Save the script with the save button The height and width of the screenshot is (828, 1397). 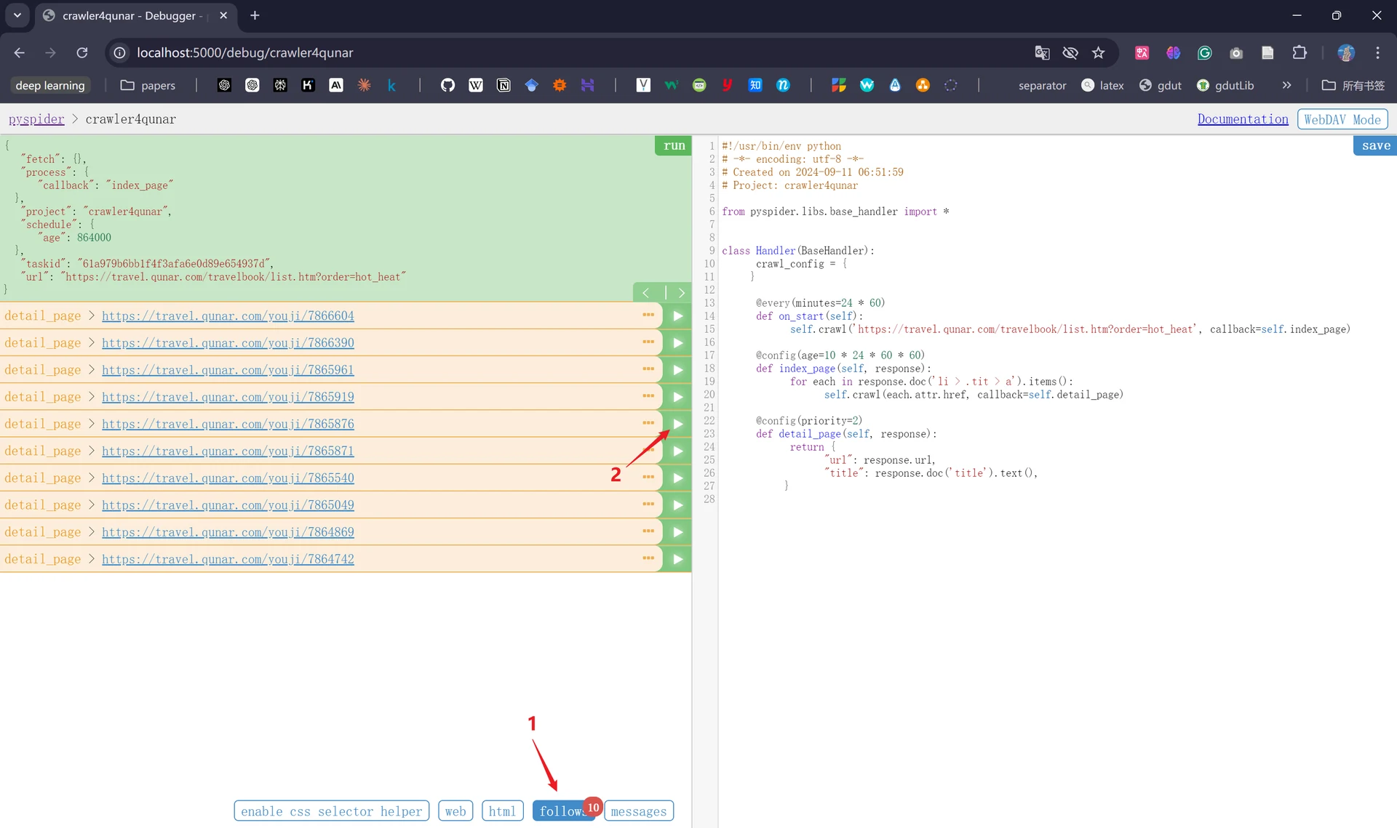1375,145
